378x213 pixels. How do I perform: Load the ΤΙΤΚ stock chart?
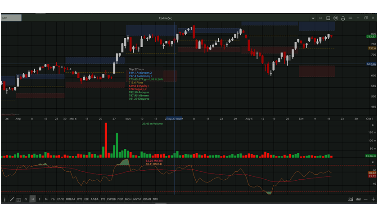pos(156,199)
